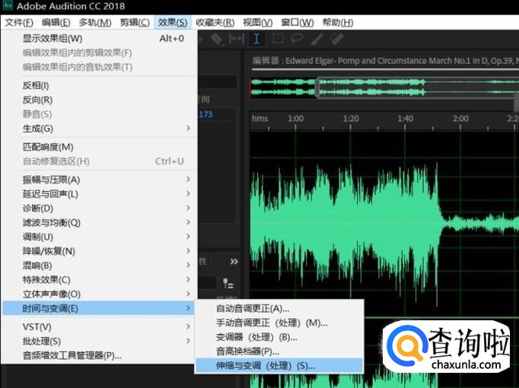The width and height of the screenshot is (519, 388).
Task: Expand the 振幅与压限(A) submenu
Action: pyautogui.click(x=99, y=180)
